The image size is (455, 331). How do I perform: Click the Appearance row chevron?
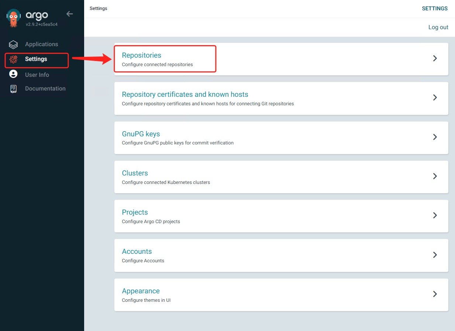435,294
